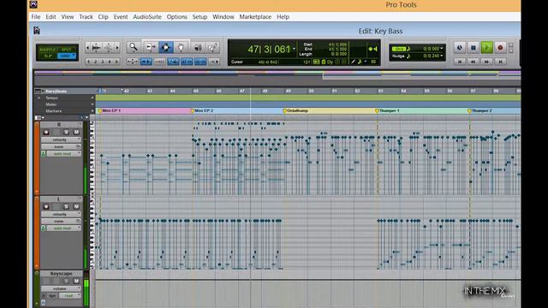The height and width of the screenshot is (308, 548).
Task: Click zoom preset 5 button
Action: coord(116,62)
